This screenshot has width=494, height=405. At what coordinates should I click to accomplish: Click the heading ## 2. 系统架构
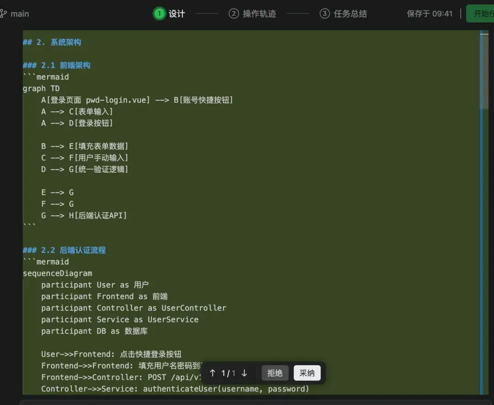[x=52, y=42]
